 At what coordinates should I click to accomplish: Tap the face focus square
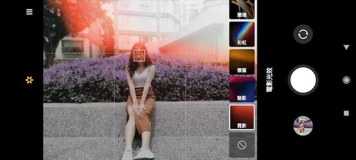(x=139, y=56)
